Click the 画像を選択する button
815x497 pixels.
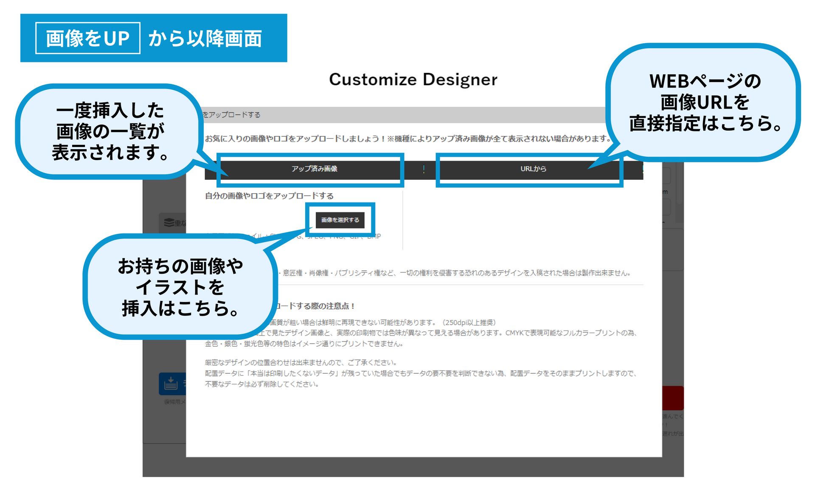point(340,220)
